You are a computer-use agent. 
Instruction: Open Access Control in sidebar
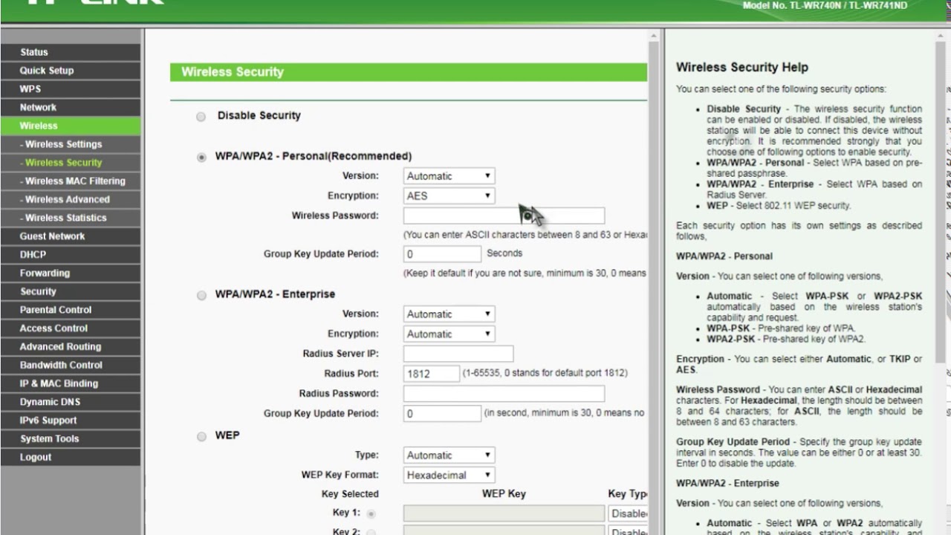[x=70, y=328]
